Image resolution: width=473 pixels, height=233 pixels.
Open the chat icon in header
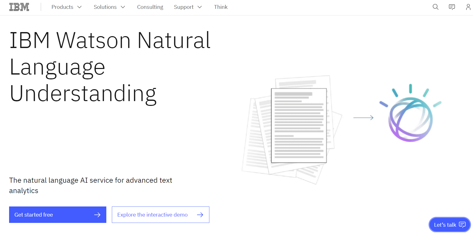[452, 7]
